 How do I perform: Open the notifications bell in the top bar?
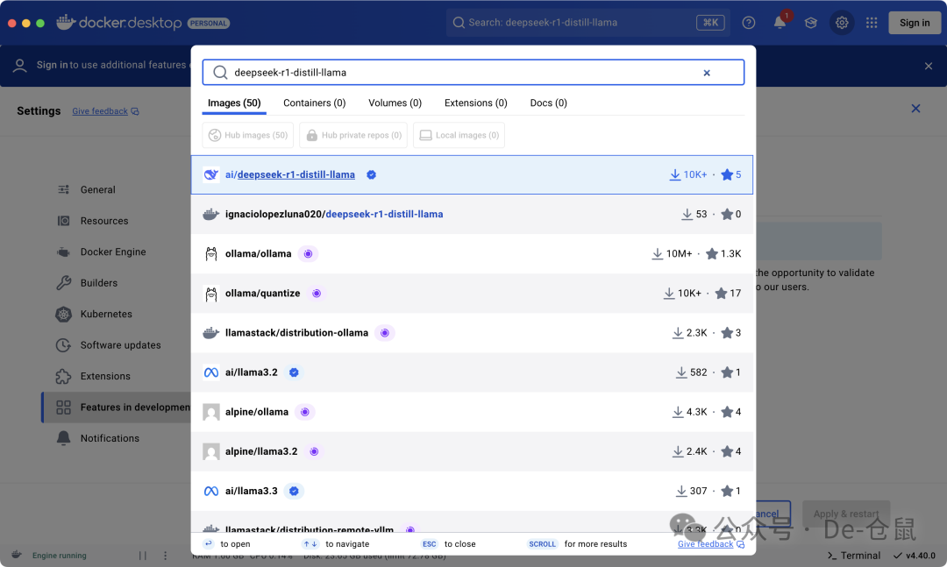coord(779,22)
